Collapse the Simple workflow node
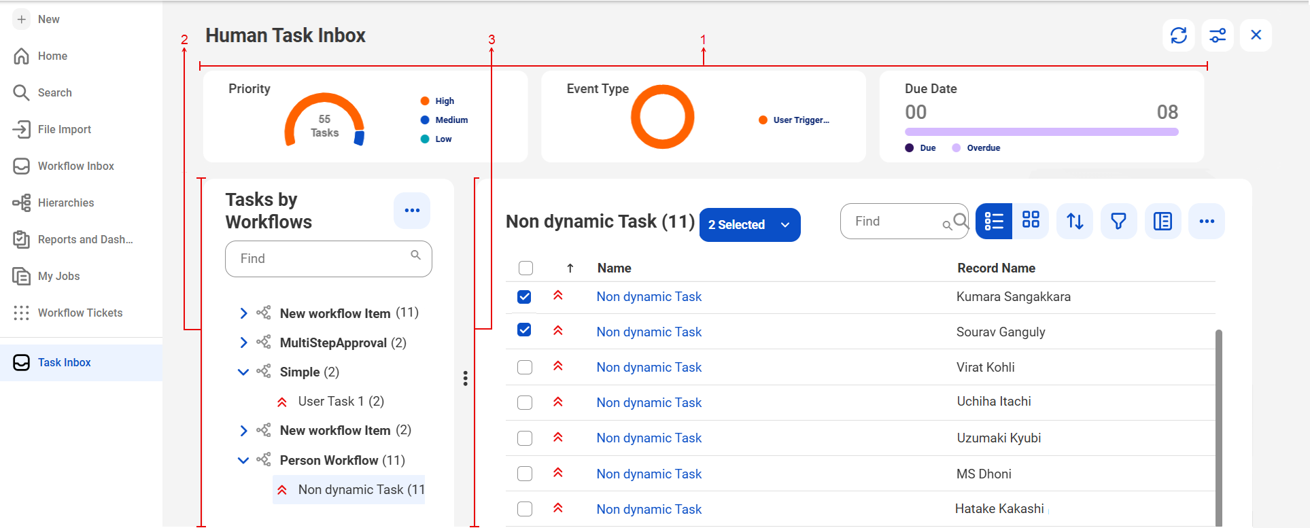The width and height of the screenshot is (1310, 528). 243,372
